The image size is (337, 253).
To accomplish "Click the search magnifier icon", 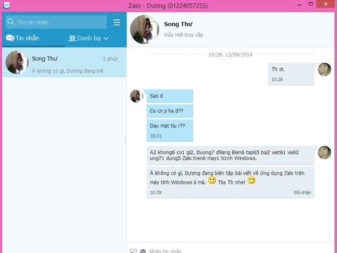I will 11,22.
